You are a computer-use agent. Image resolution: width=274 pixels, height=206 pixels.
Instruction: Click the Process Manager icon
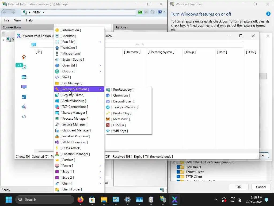tap(57, 119)
